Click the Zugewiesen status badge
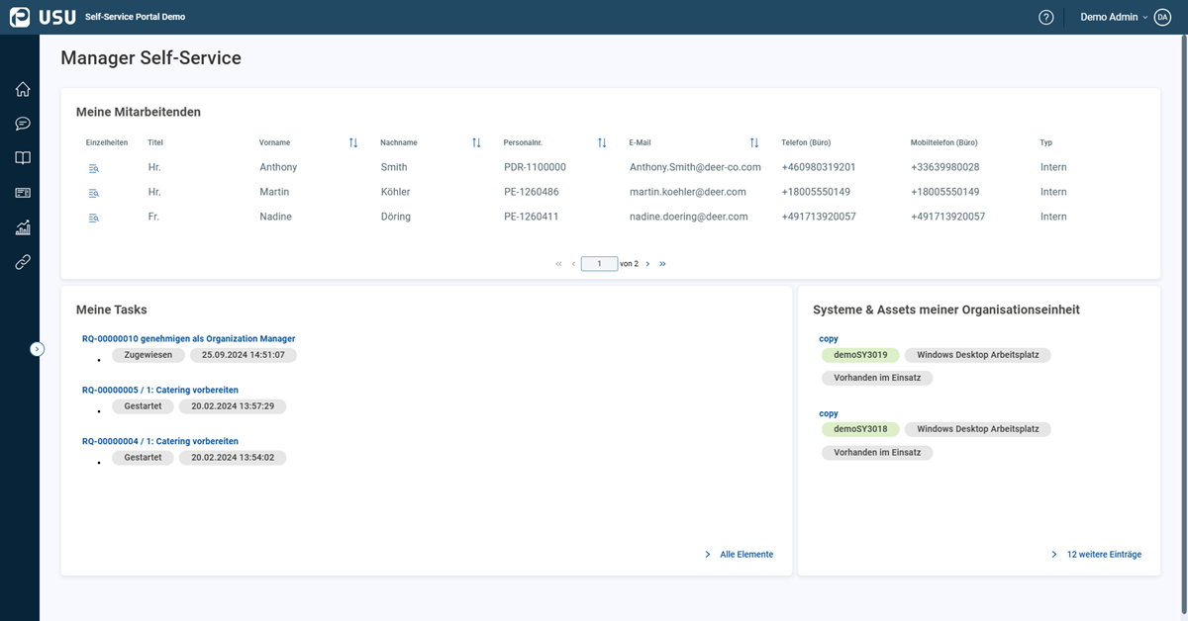 click(148, 355)
